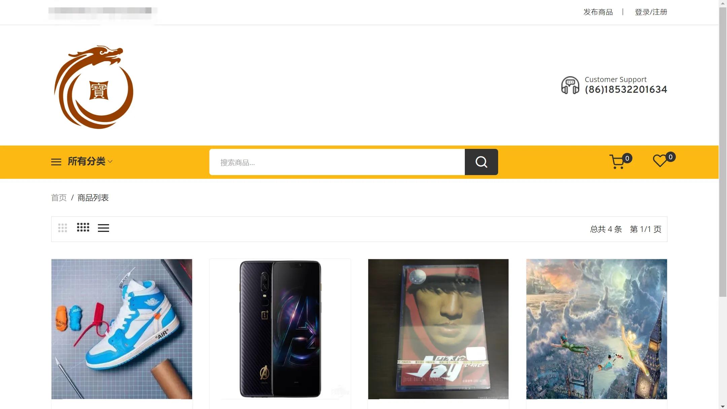This screenshot has height=409, width=727.
Task: Open the Jay album CD product
Action: pyautogui.click(x=438, y=329)
